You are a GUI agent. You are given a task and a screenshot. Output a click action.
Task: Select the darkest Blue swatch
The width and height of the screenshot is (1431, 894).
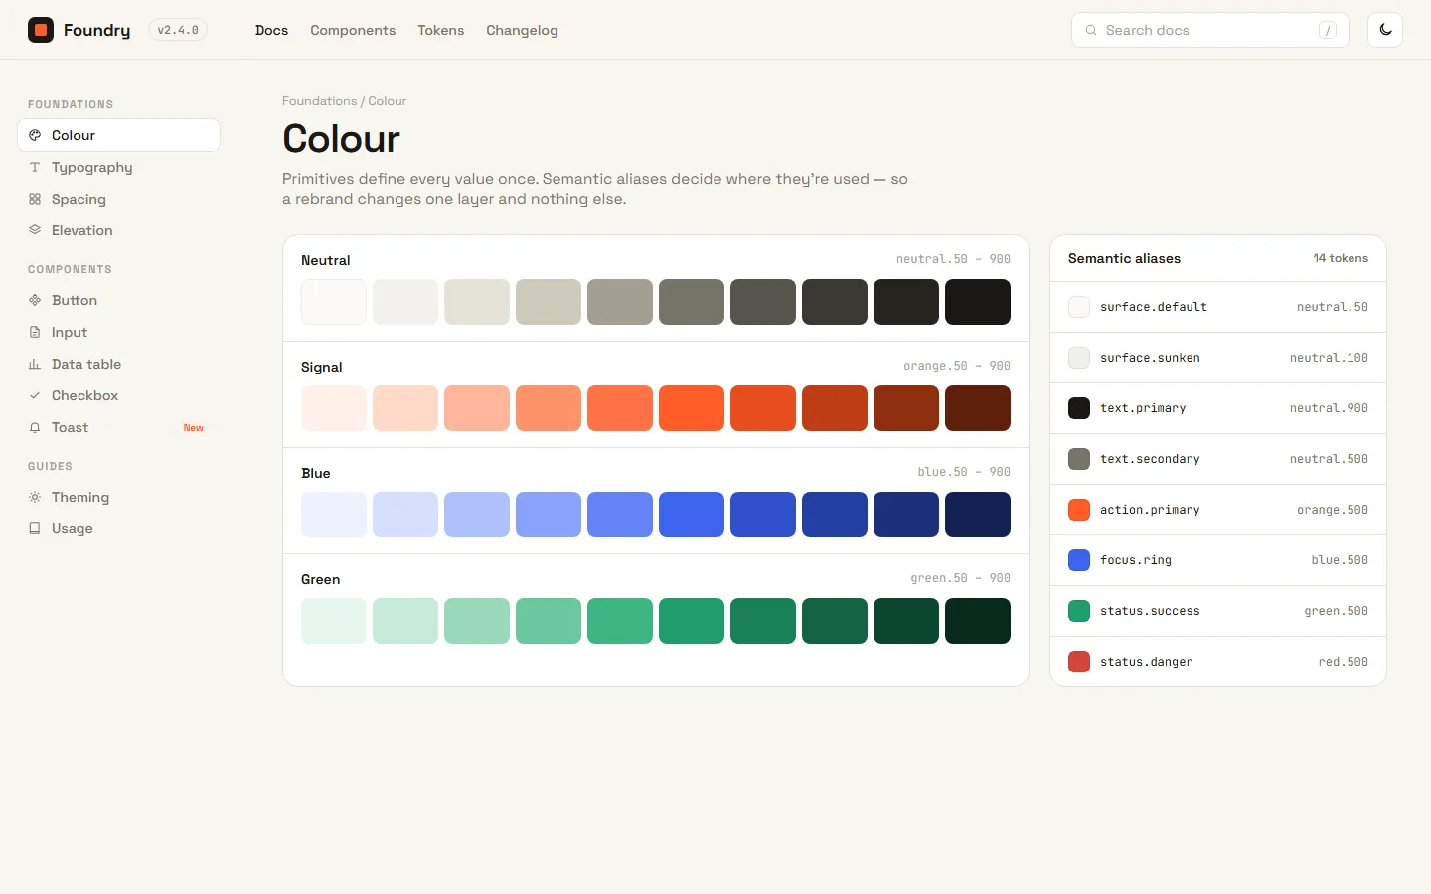pos(978,515)
